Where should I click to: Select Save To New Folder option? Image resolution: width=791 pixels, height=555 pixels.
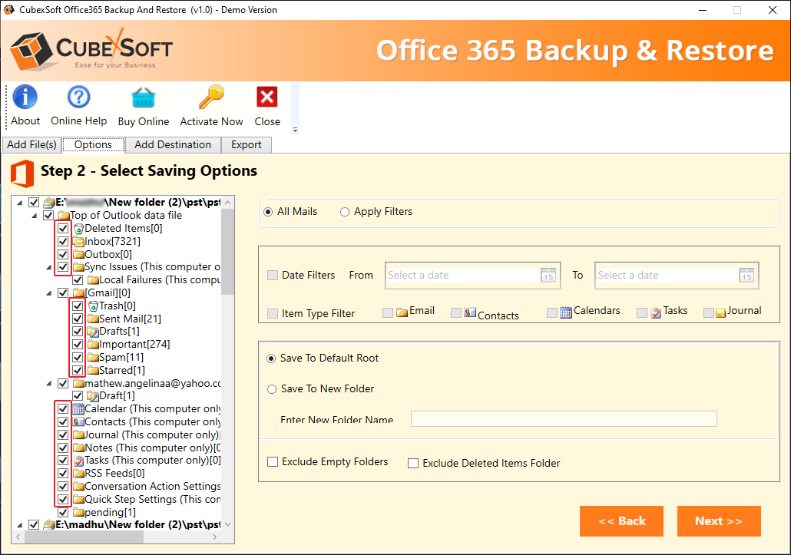click(272, 389)
